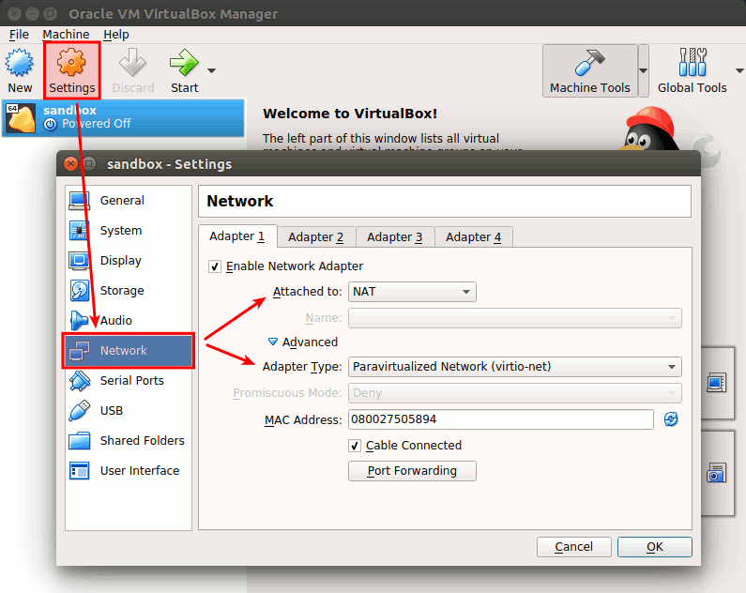Open the Shared Folders settings category
The height and width of the screenshot is (593, 746).
point(129,440)
